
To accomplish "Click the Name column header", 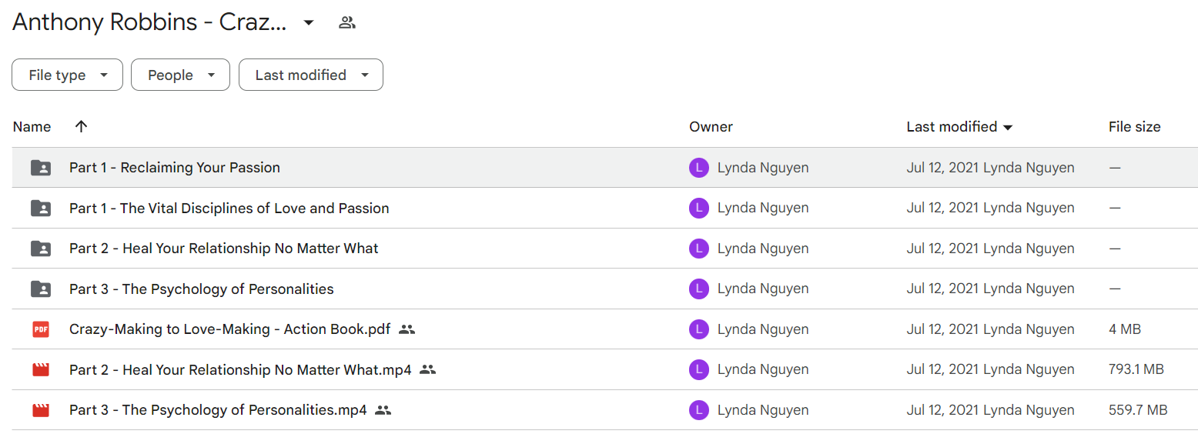I will [32, 127].
